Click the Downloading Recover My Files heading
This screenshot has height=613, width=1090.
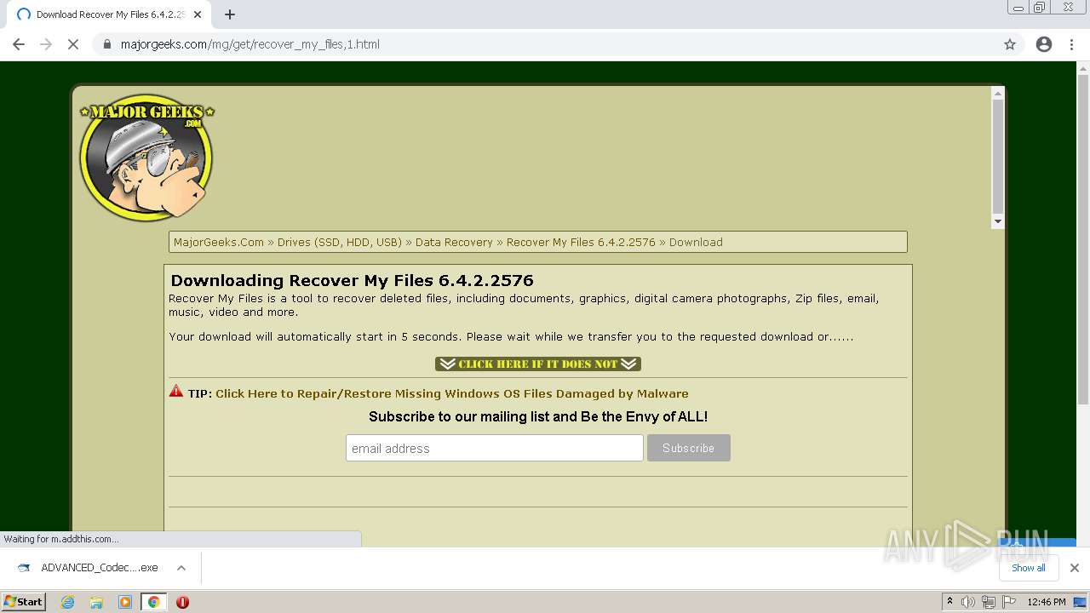353,280
